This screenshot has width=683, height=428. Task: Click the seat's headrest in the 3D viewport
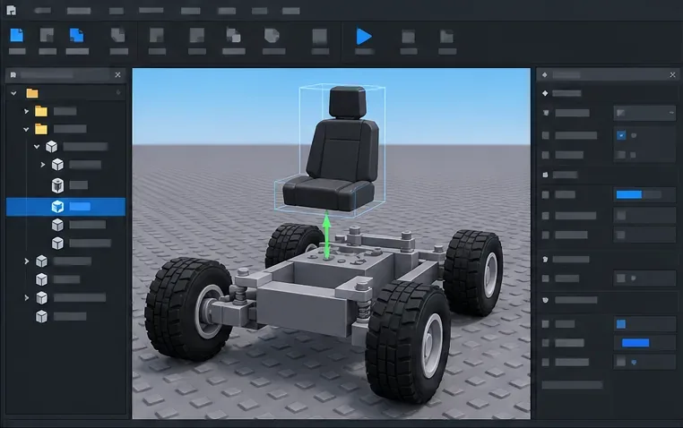point(347,102)
